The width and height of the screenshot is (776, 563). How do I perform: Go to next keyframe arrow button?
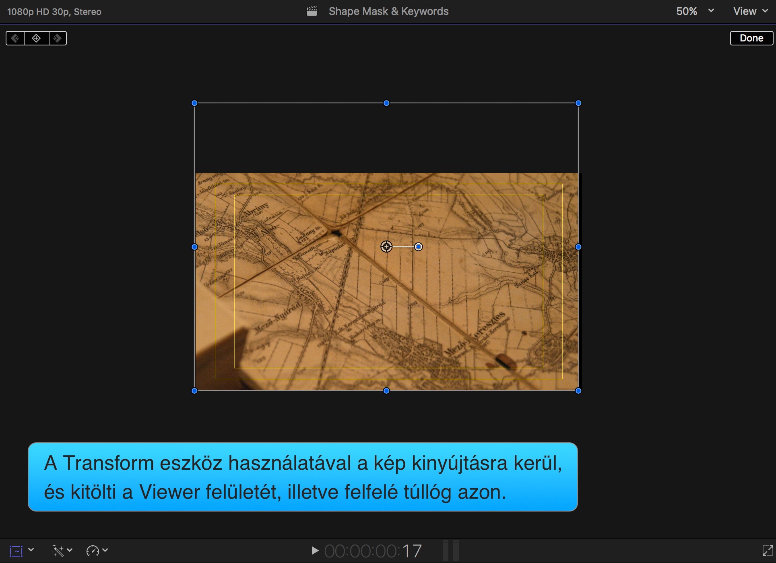pyautogui.click(x=58, y=38)
